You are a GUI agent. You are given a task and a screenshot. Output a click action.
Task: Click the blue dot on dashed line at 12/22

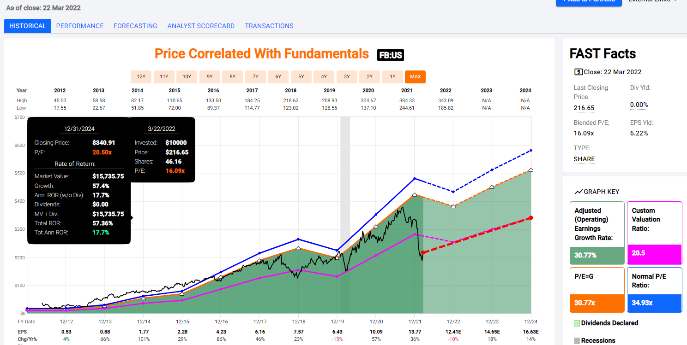453,192
